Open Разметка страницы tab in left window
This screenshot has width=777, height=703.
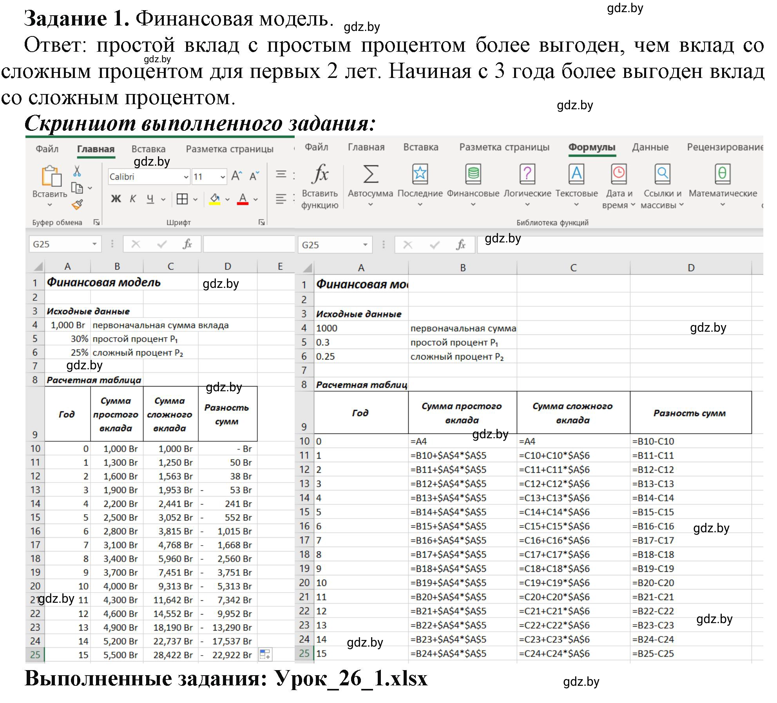[x=230, y=149]
